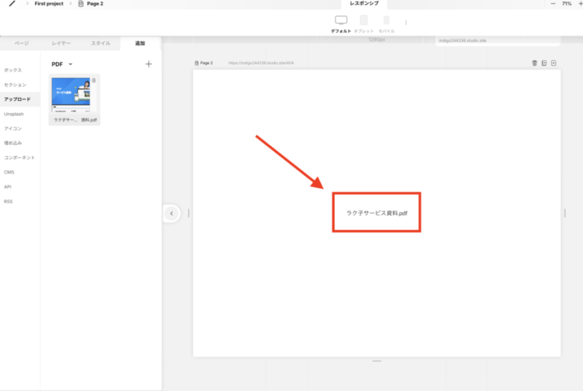Switch to the レイヤー tab
Viewport: 583px width, 391px height.
(61, 43)
